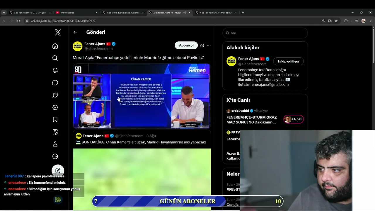This screenshot has width=375, height=211.
Task: Click the Fener Ajans avatar on the post
Action: pyautogui.click(x=78, y=46)
